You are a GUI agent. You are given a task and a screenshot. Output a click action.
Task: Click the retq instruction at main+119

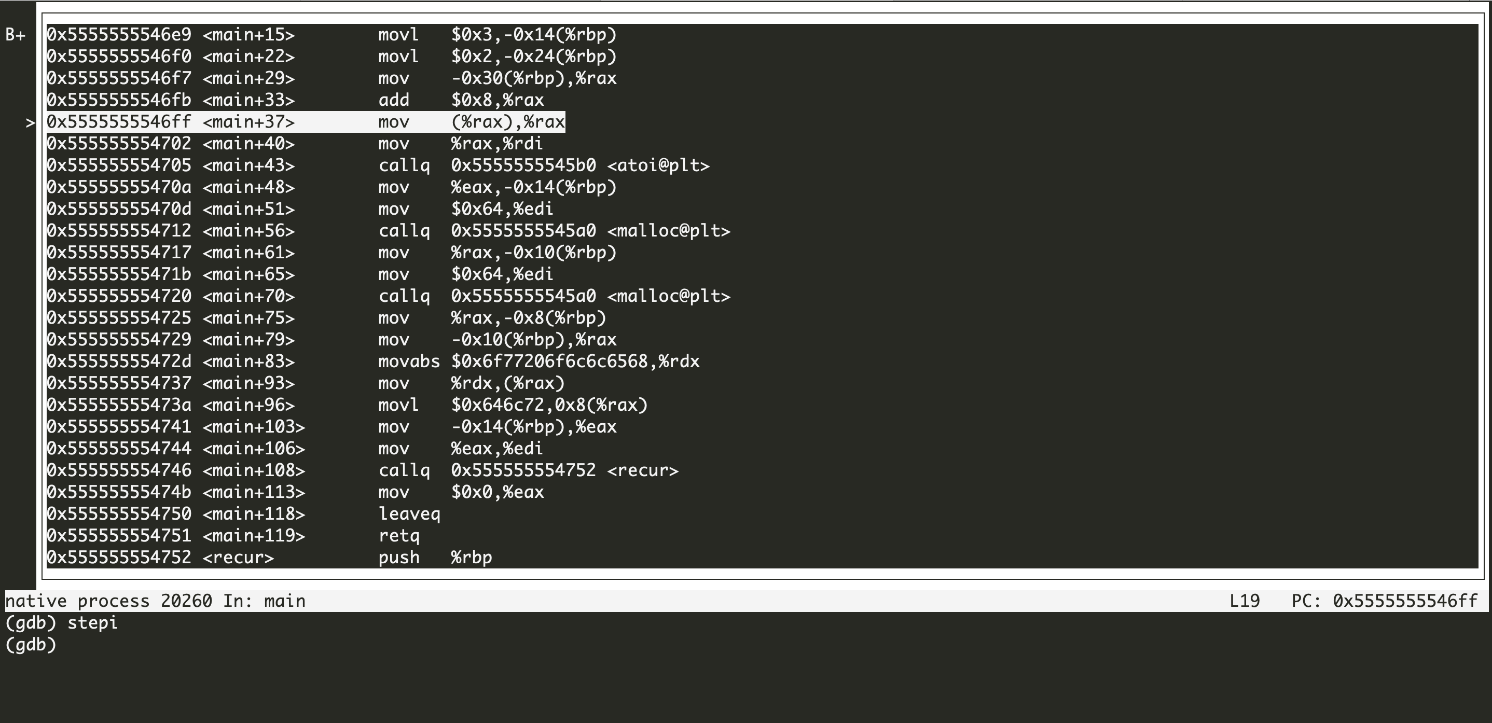(x=399, y=536)
